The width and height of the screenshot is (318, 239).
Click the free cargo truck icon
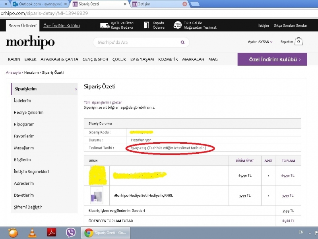click(105, 25)
